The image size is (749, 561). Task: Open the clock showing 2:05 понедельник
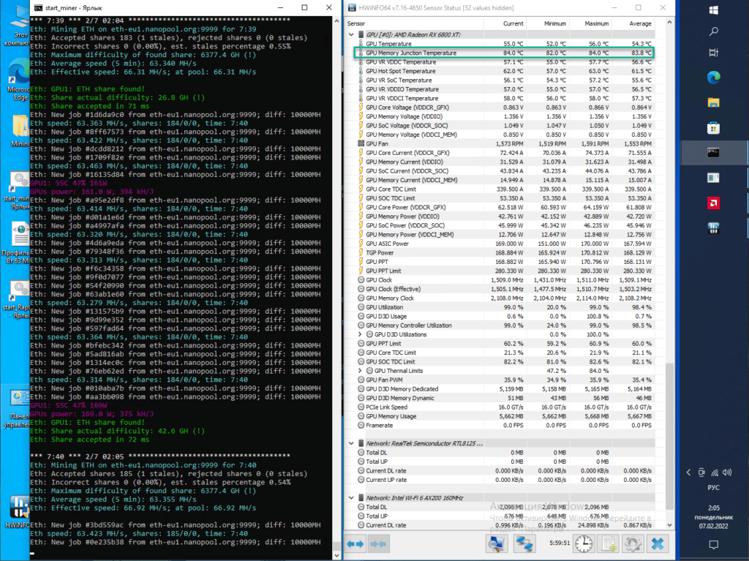tap(714, 517)
